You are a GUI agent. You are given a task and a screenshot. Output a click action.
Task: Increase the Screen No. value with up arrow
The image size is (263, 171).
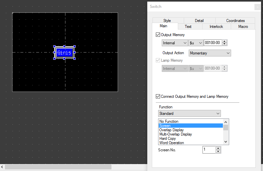[218, 148]
